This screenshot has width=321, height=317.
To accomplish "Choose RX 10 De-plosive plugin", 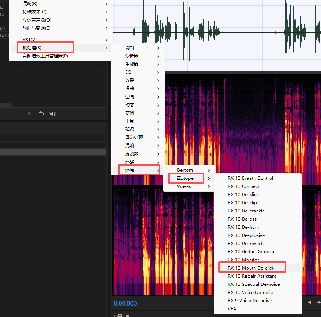I will coord(258,235).
